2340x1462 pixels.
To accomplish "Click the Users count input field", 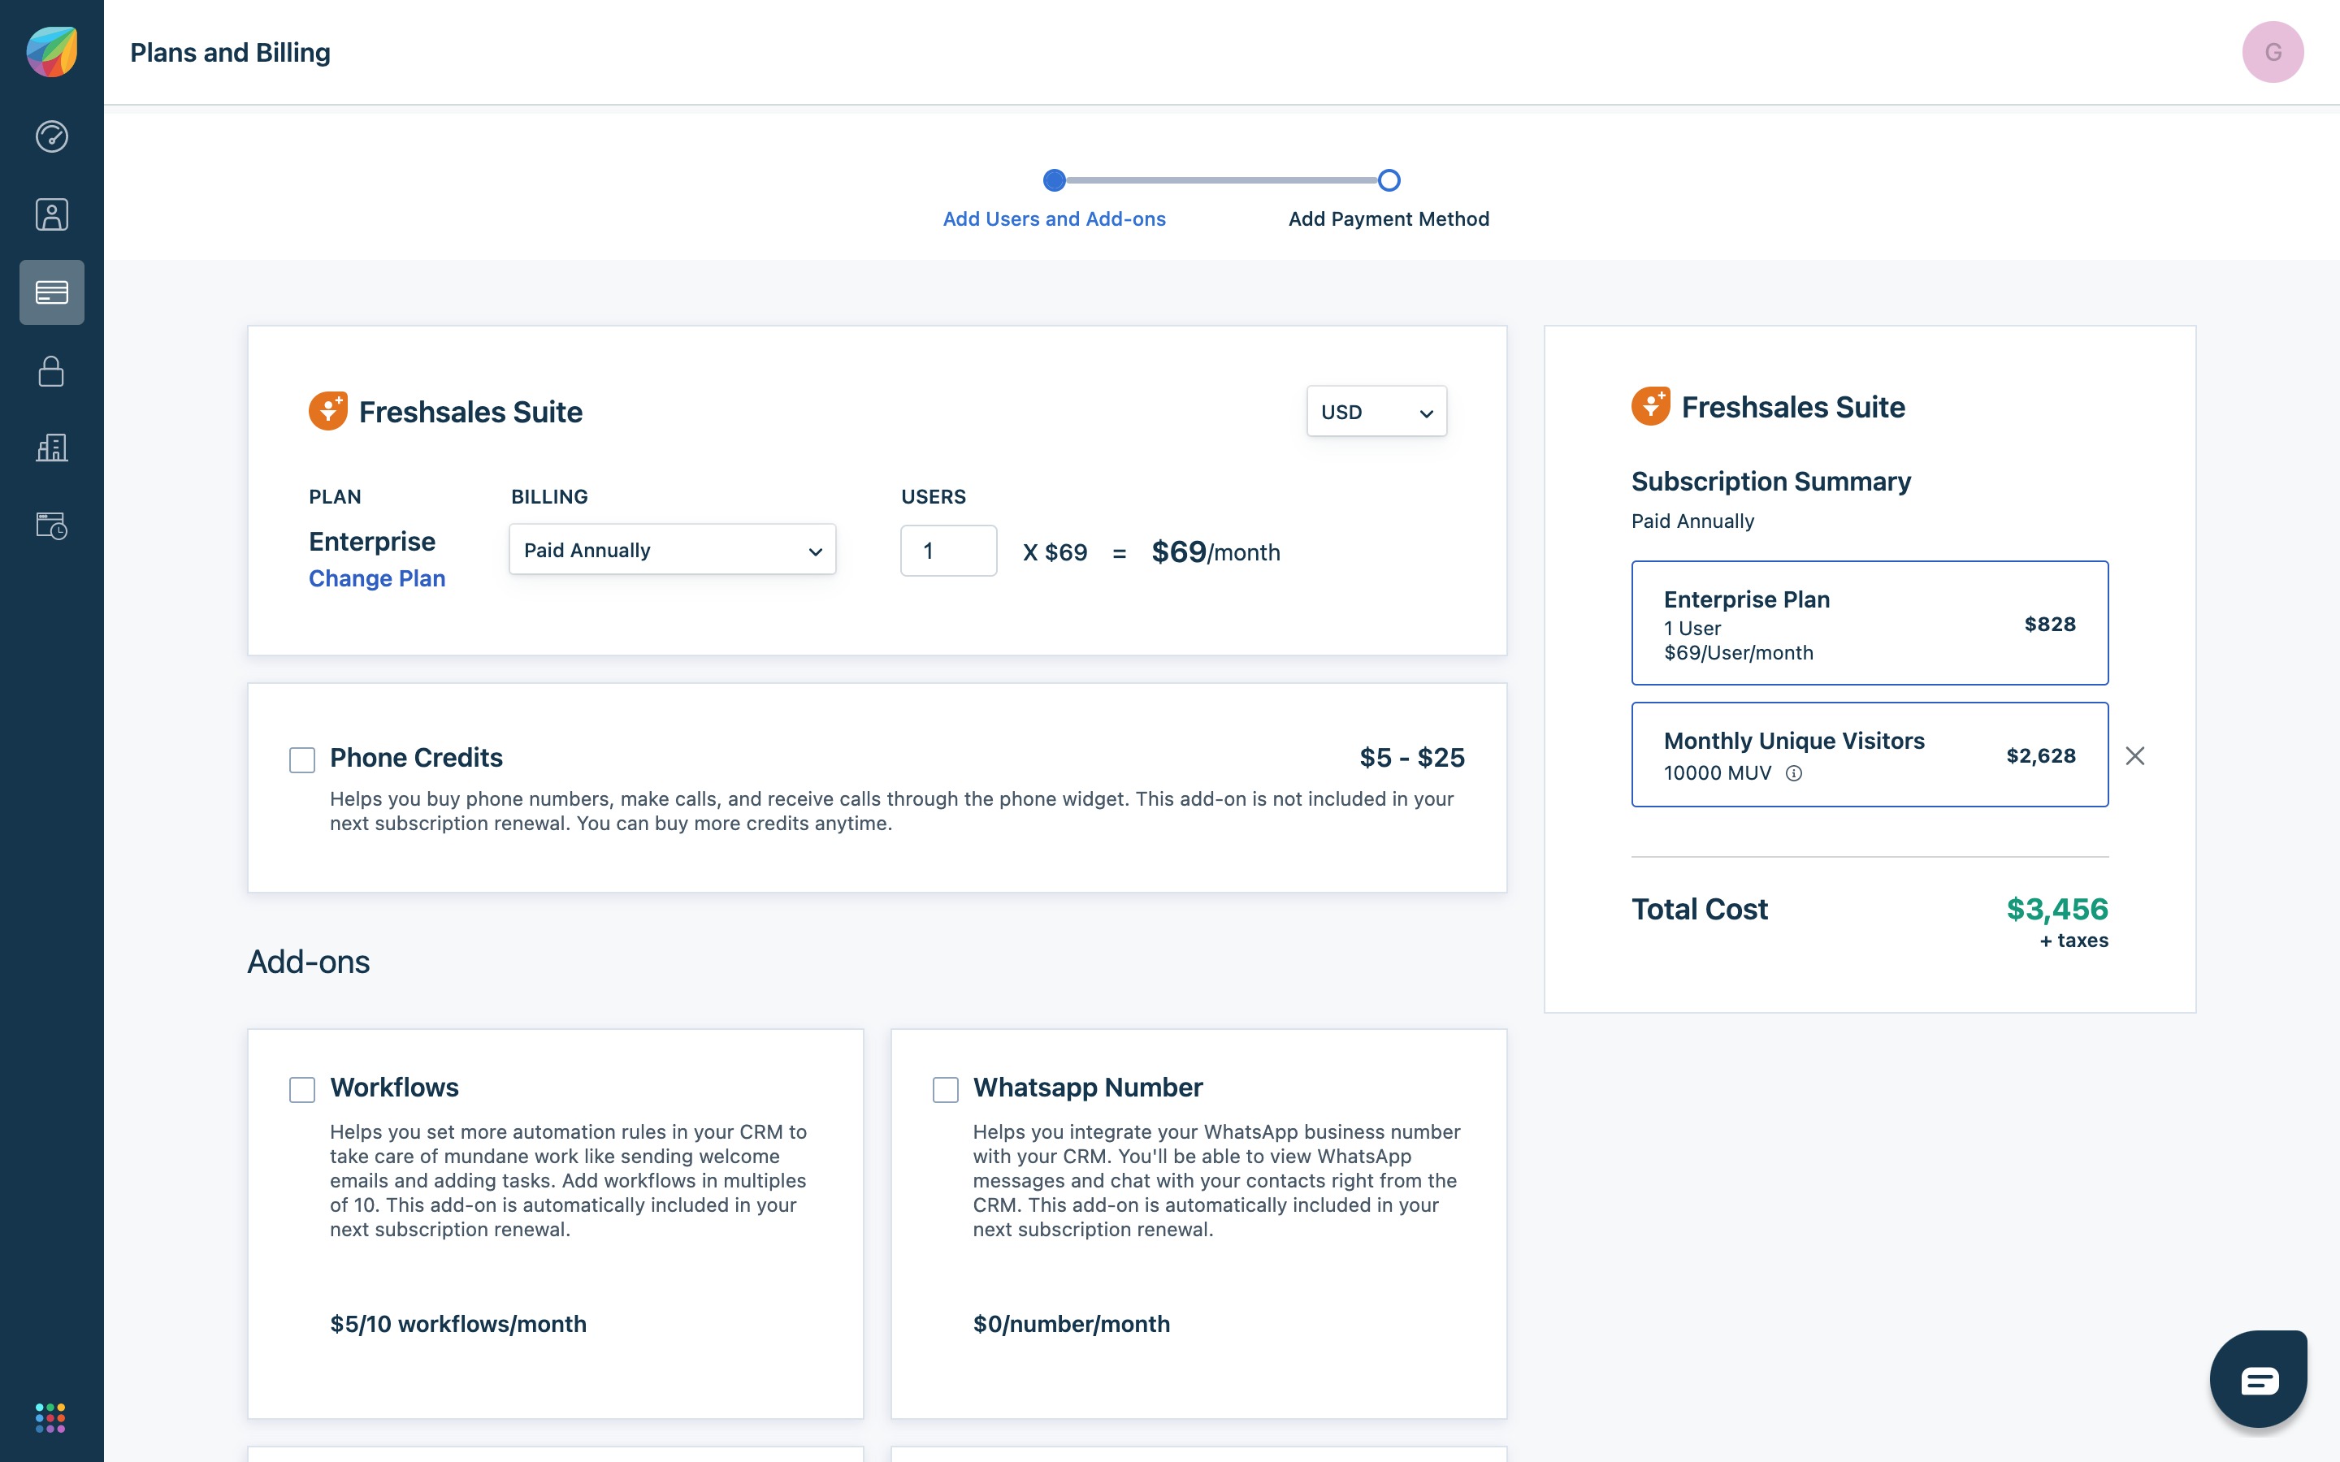I will pyautogui.click(x=947, y=550).
